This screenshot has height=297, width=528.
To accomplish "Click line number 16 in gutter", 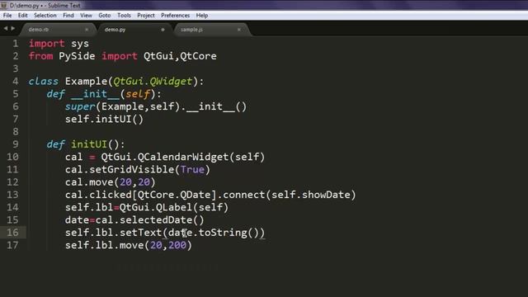I will pos(13,233).
